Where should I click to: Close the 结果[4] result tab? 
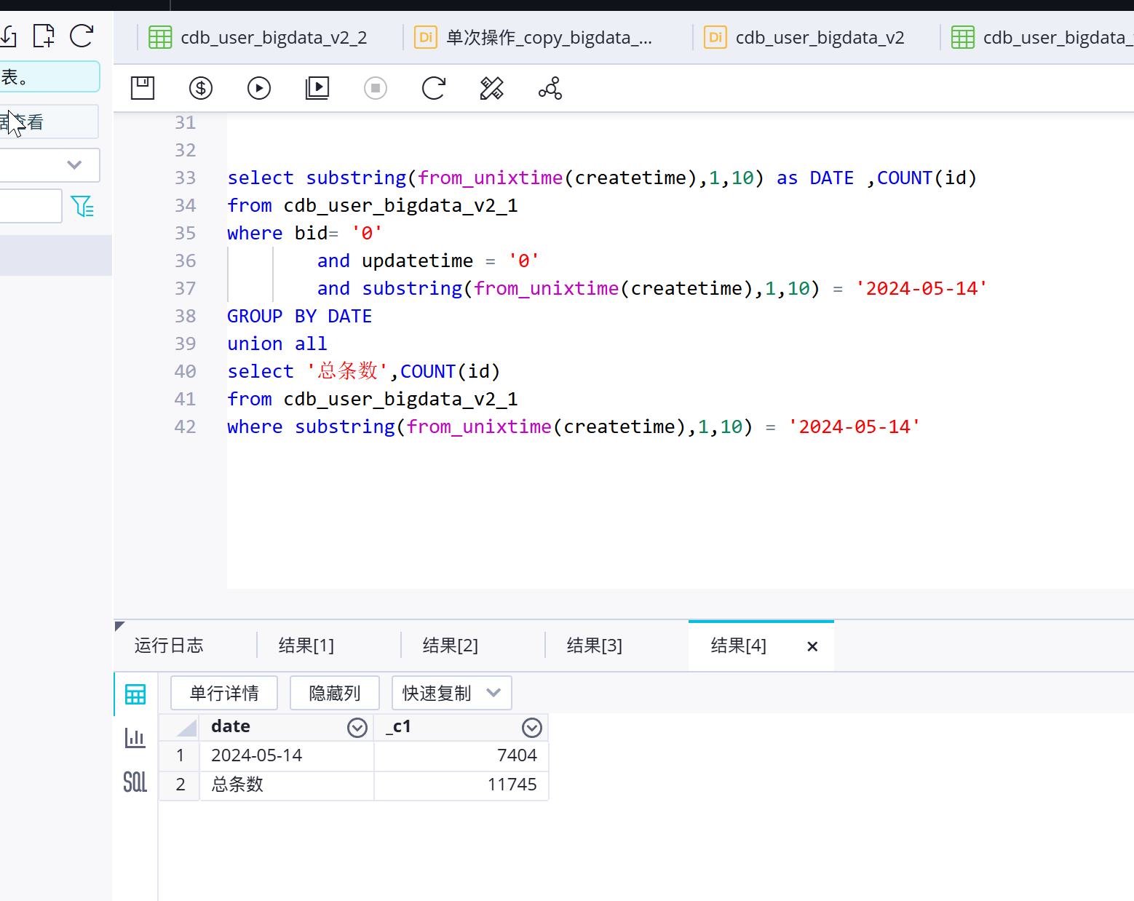coord(813,646)
